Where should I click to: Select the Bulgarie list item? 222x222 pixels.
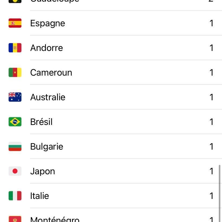tap(47, 147)
